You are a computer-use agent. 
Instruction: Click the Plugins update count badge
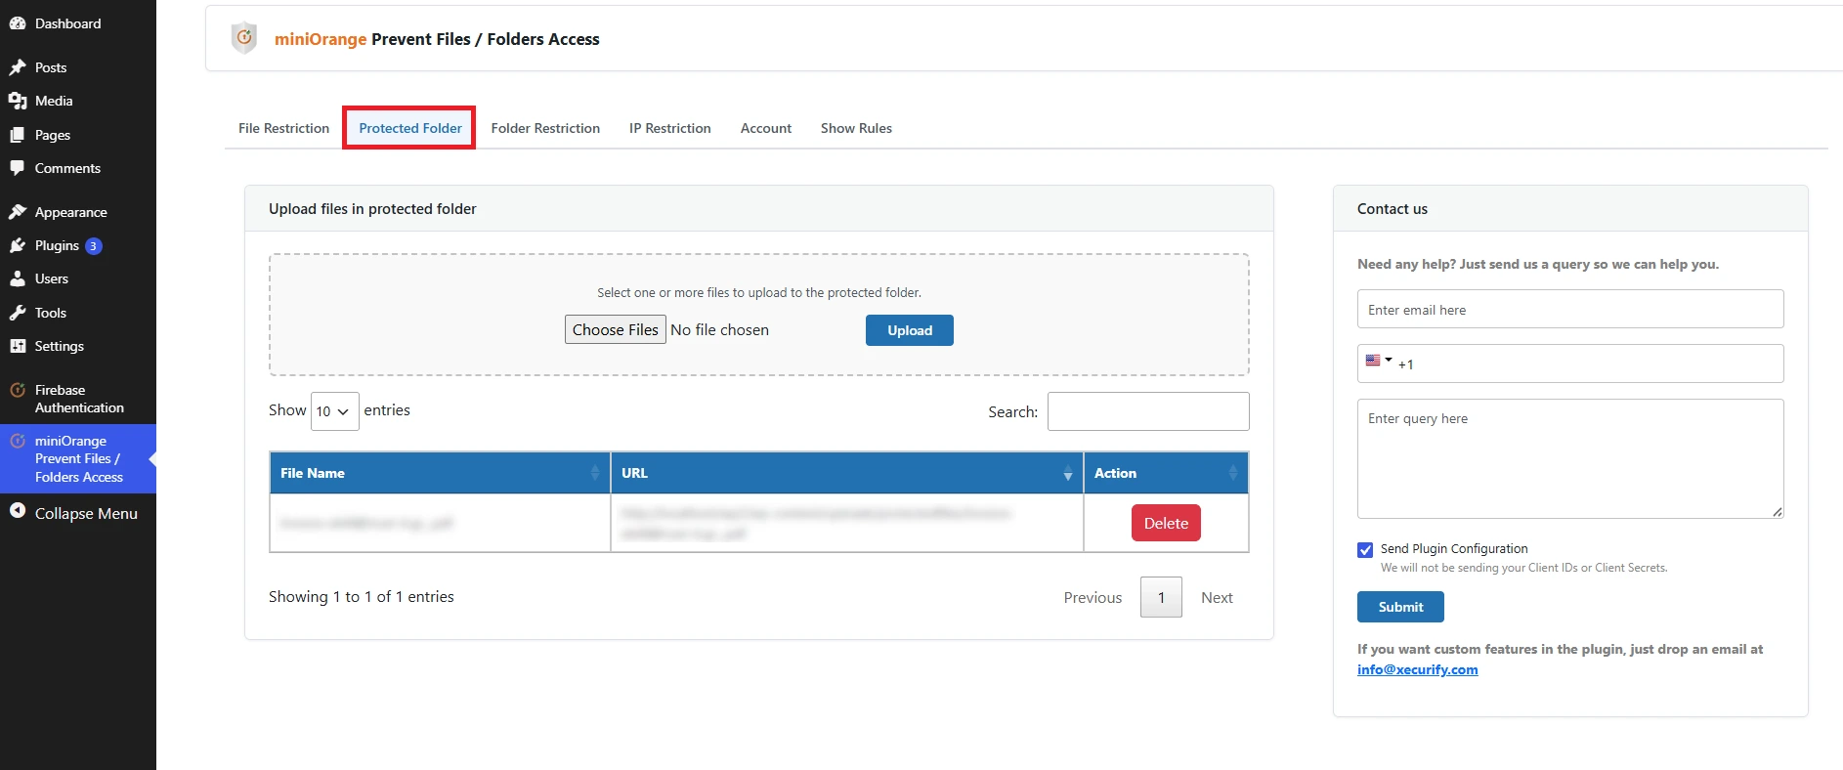(94, 246)
